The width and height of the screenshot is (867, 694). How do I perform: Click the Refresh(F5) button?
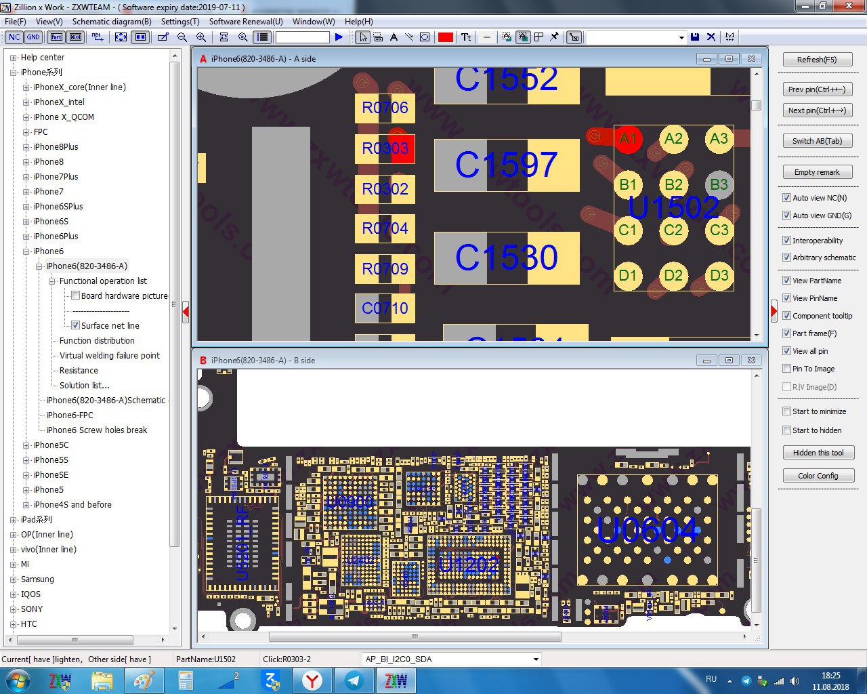pos(817,60)
